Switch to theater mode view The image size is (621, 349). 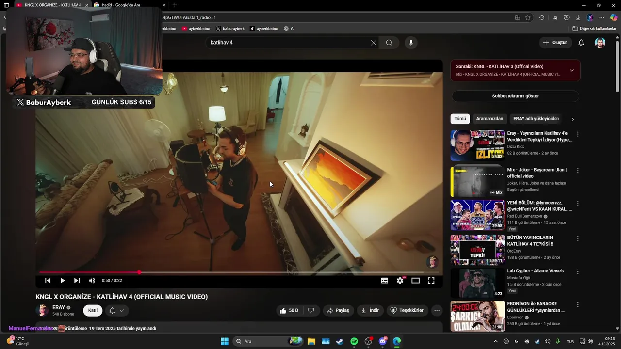tap(415, 281)
